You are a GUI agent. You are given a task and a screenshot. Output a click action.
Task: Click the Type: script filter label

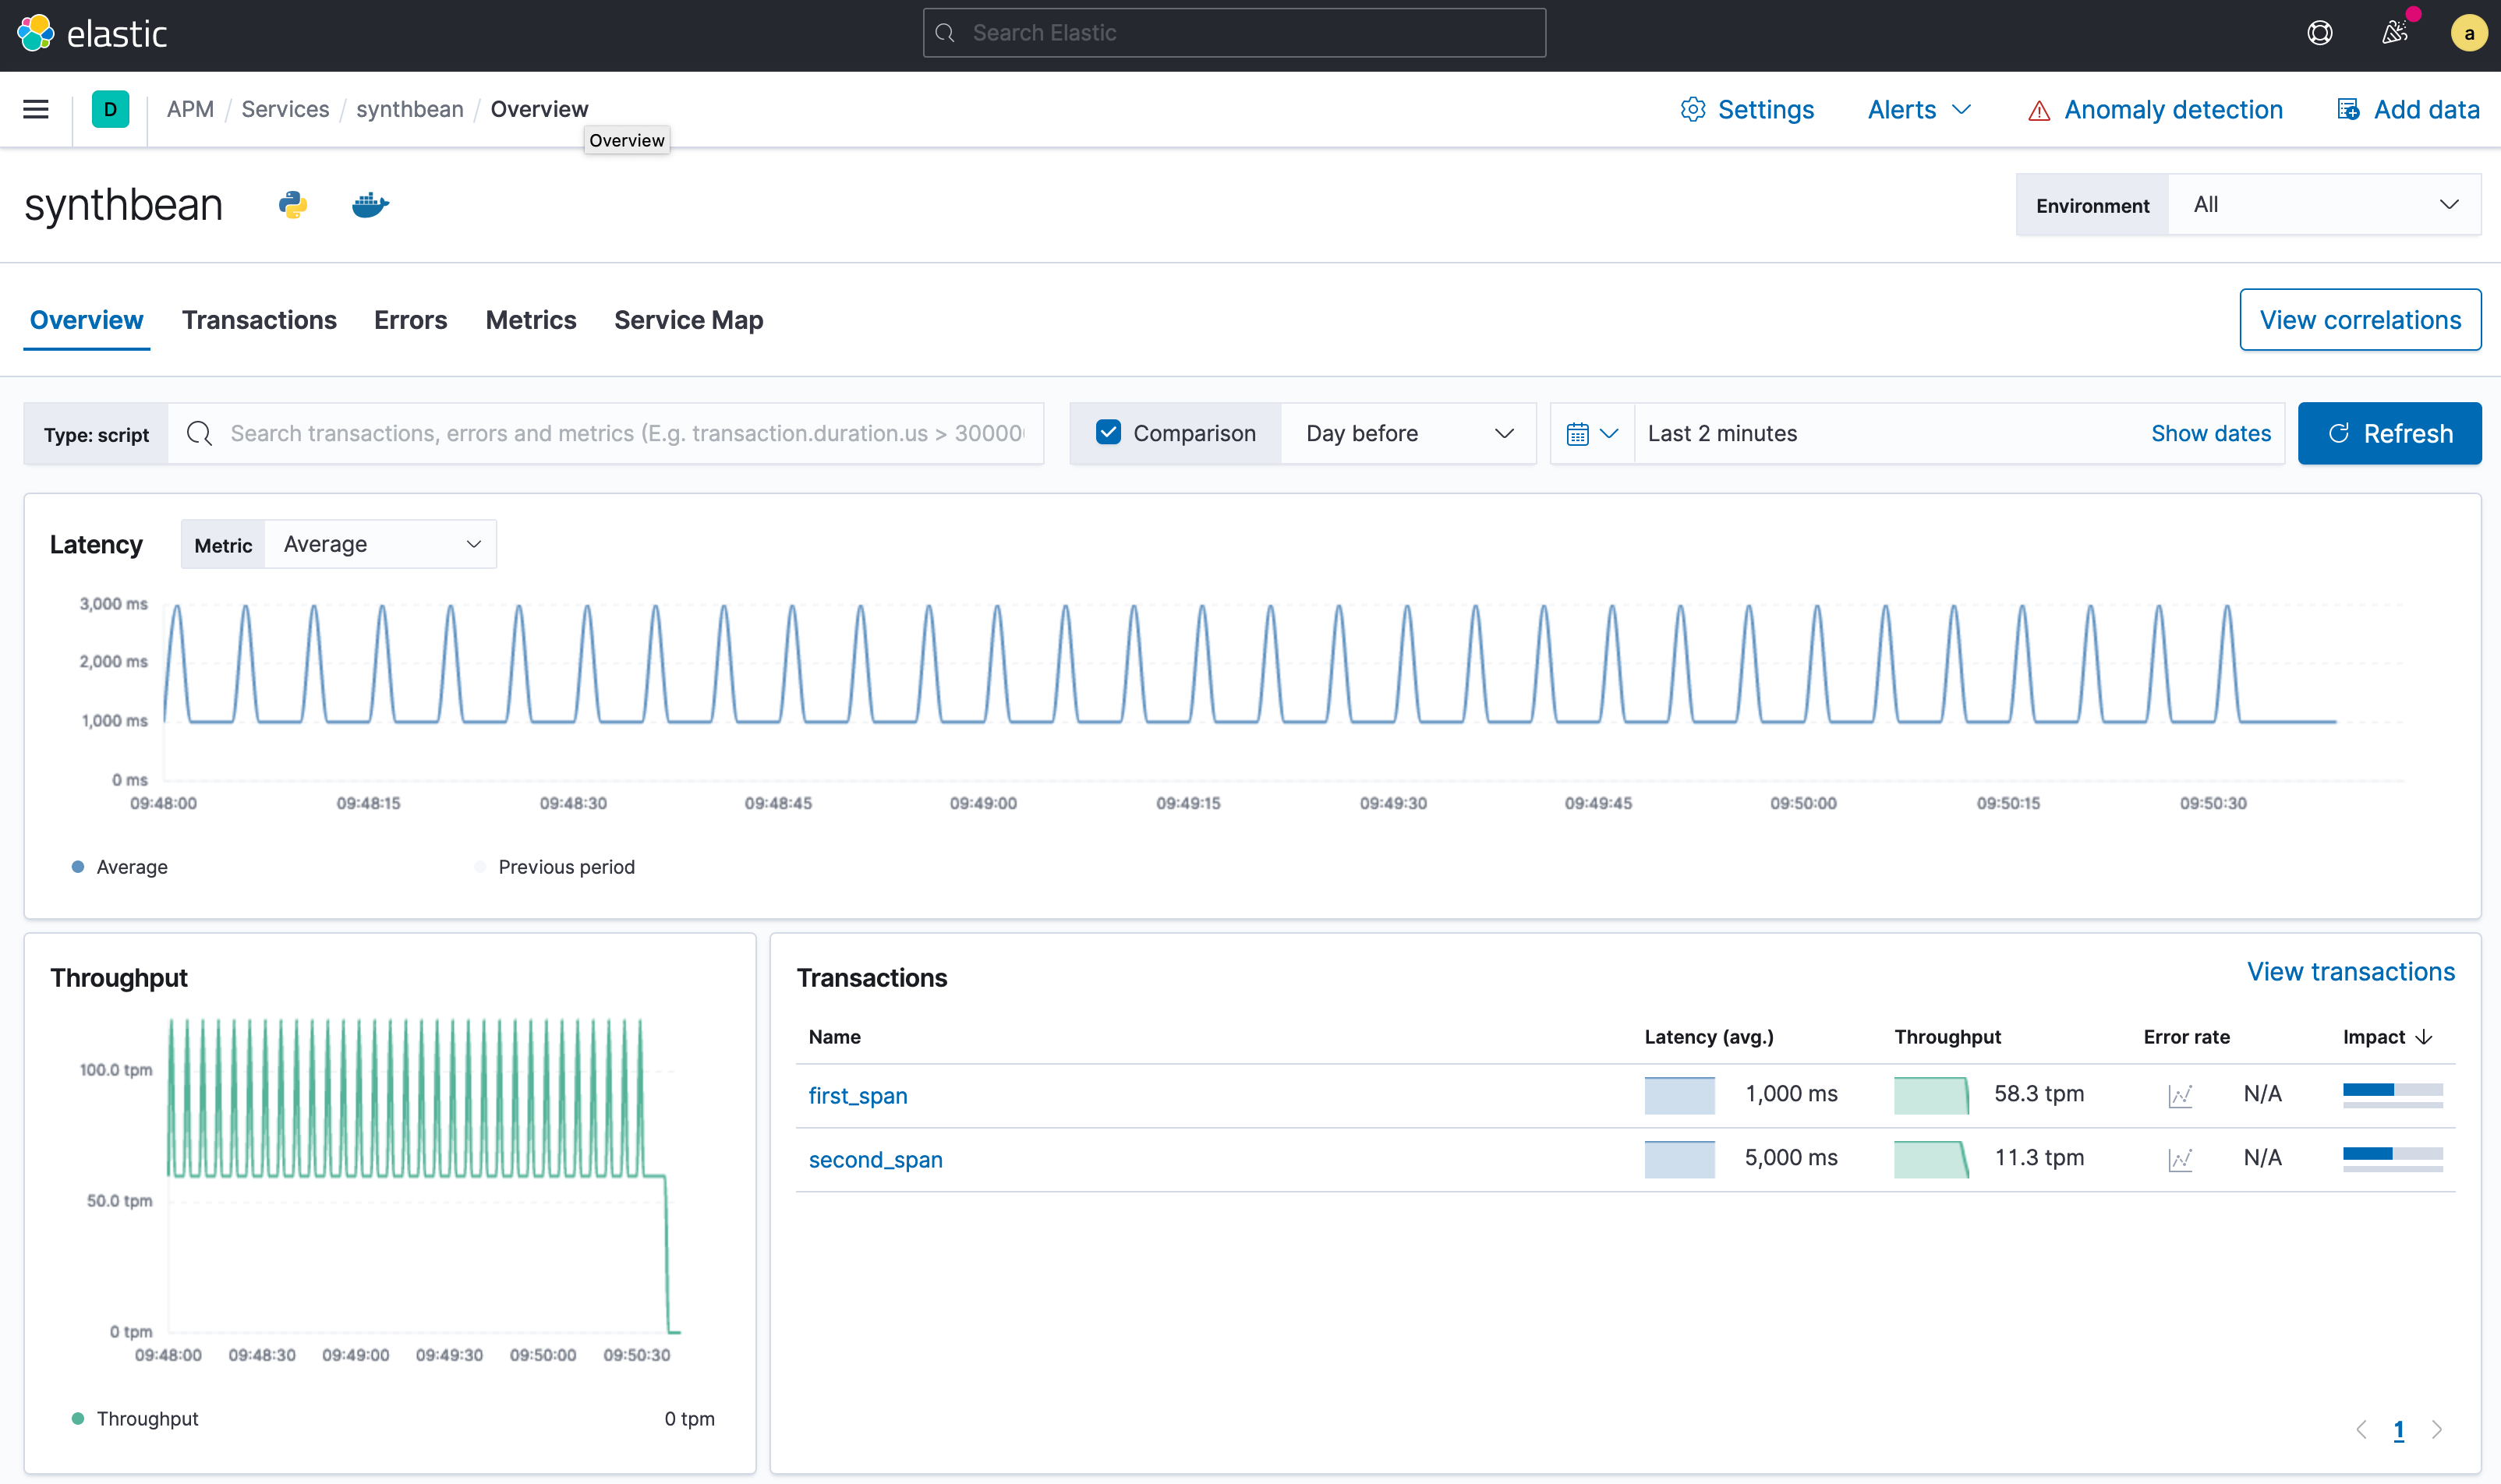pos(96,434)
